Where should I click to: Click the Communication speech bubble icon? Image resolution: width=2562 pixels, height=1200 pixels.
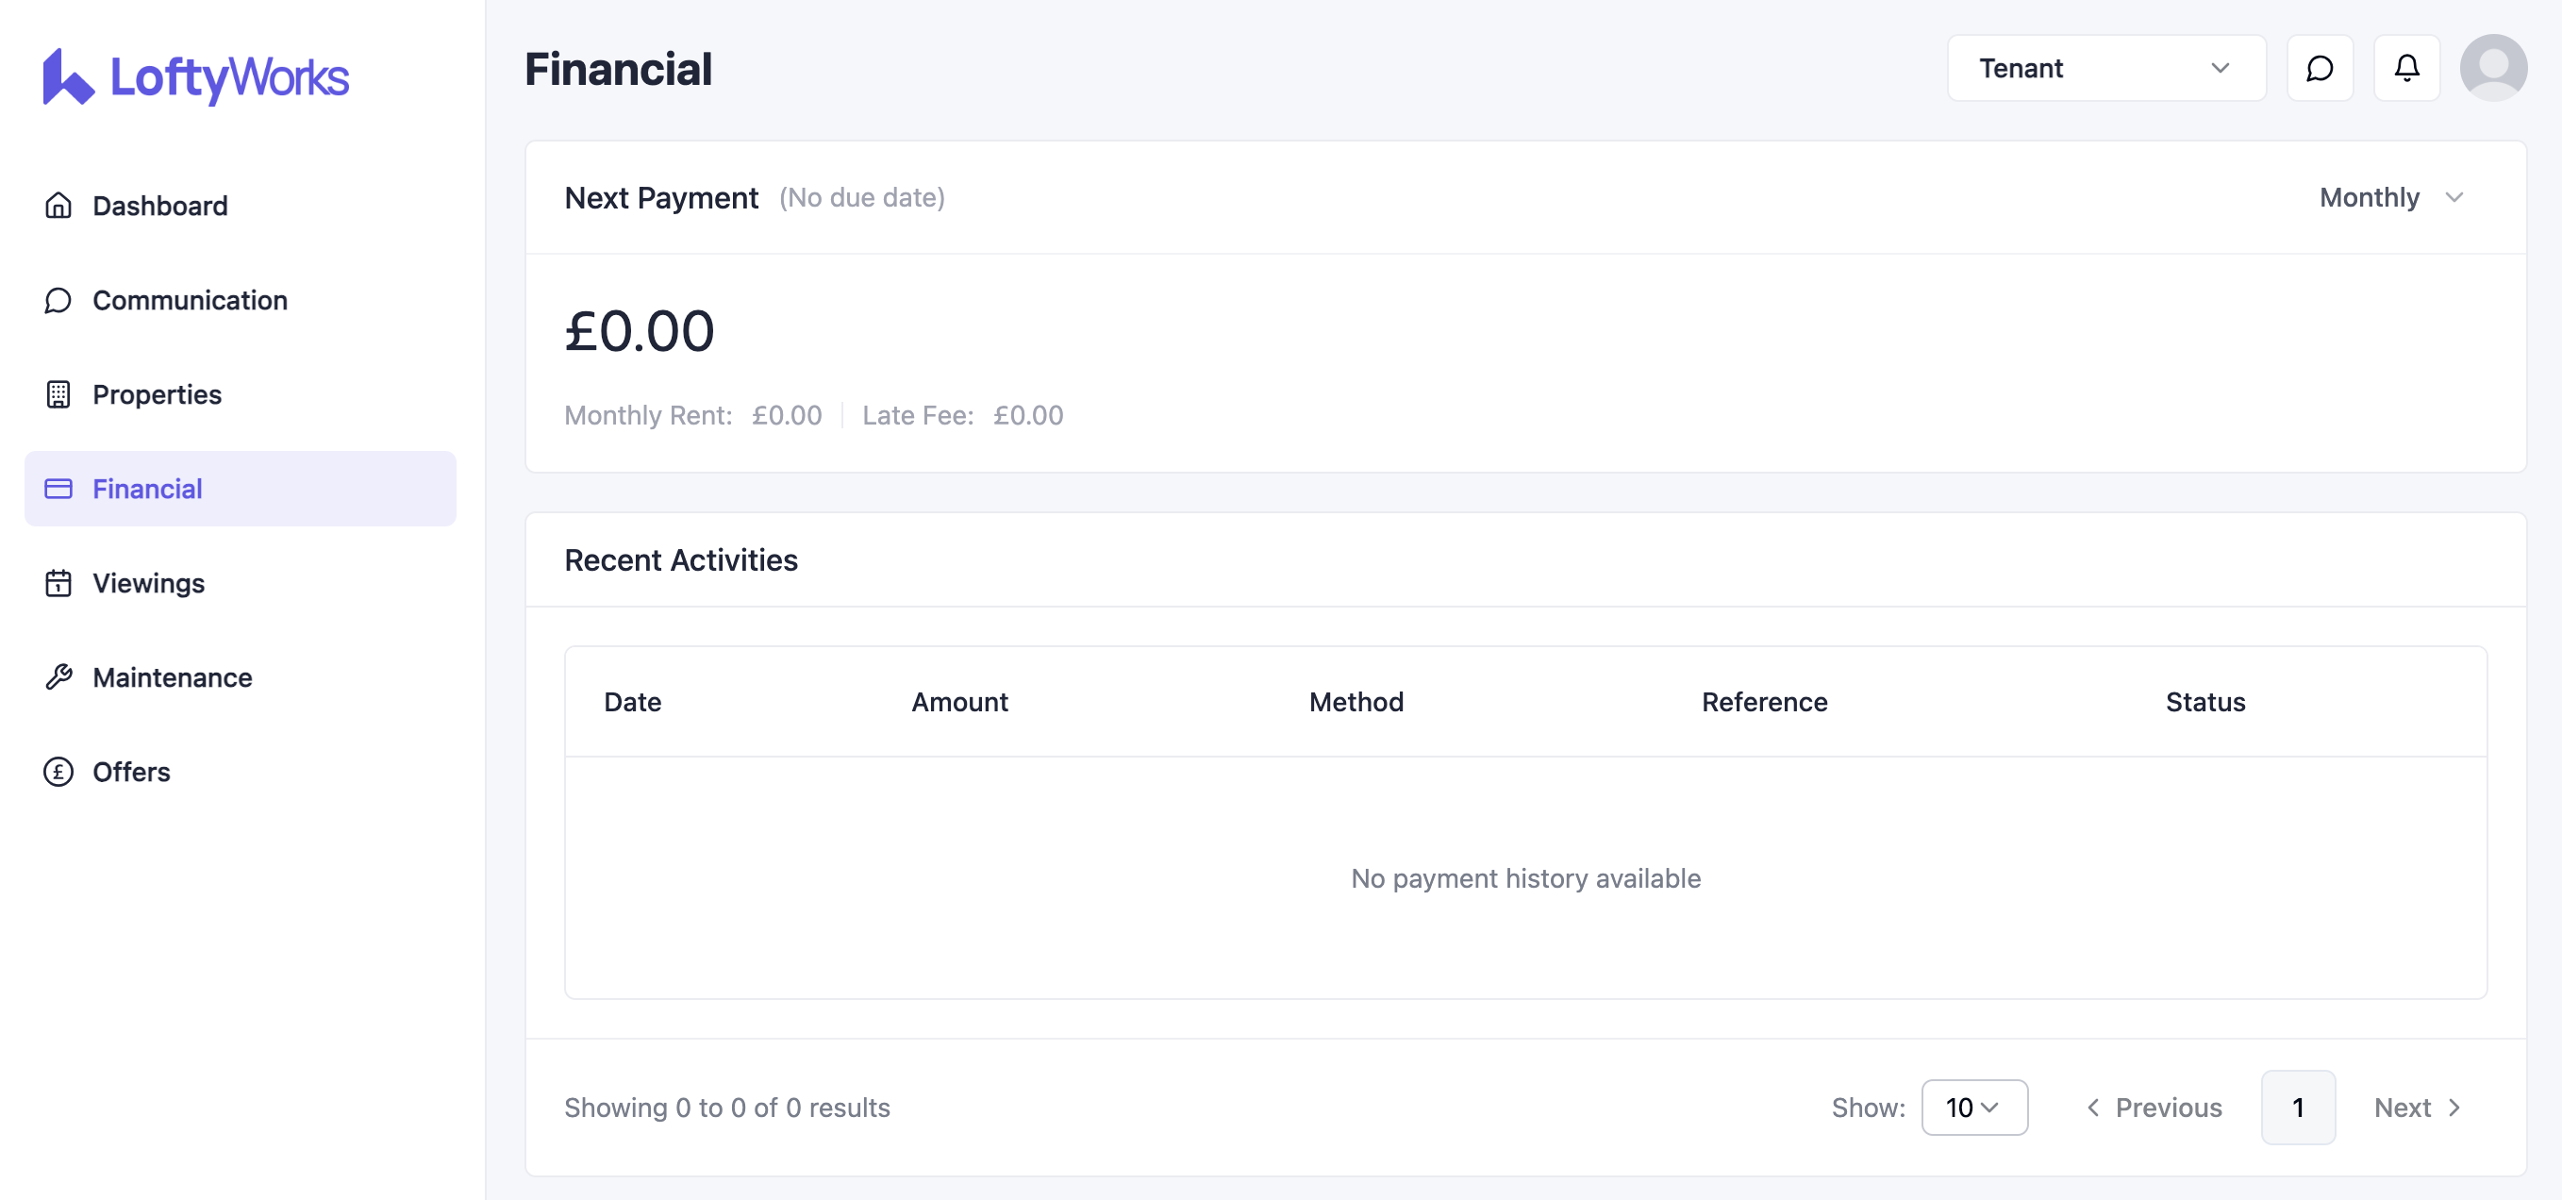coord(58,301)
